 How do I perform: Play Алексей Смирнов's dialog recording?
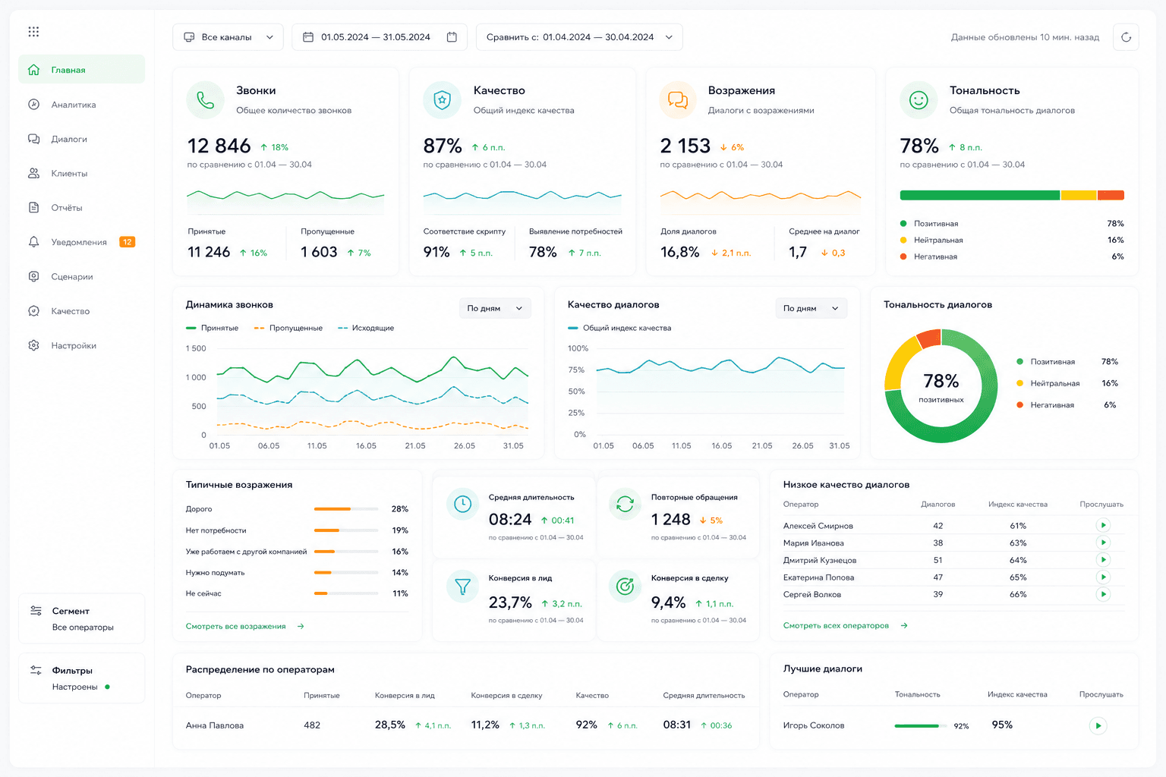(1103, 525)
